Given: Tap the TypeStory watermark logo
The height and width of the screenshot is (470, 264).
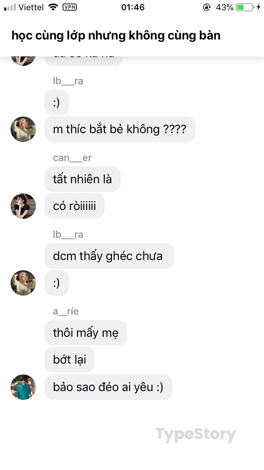Looking at the screenshot, I should coord(195,435).
